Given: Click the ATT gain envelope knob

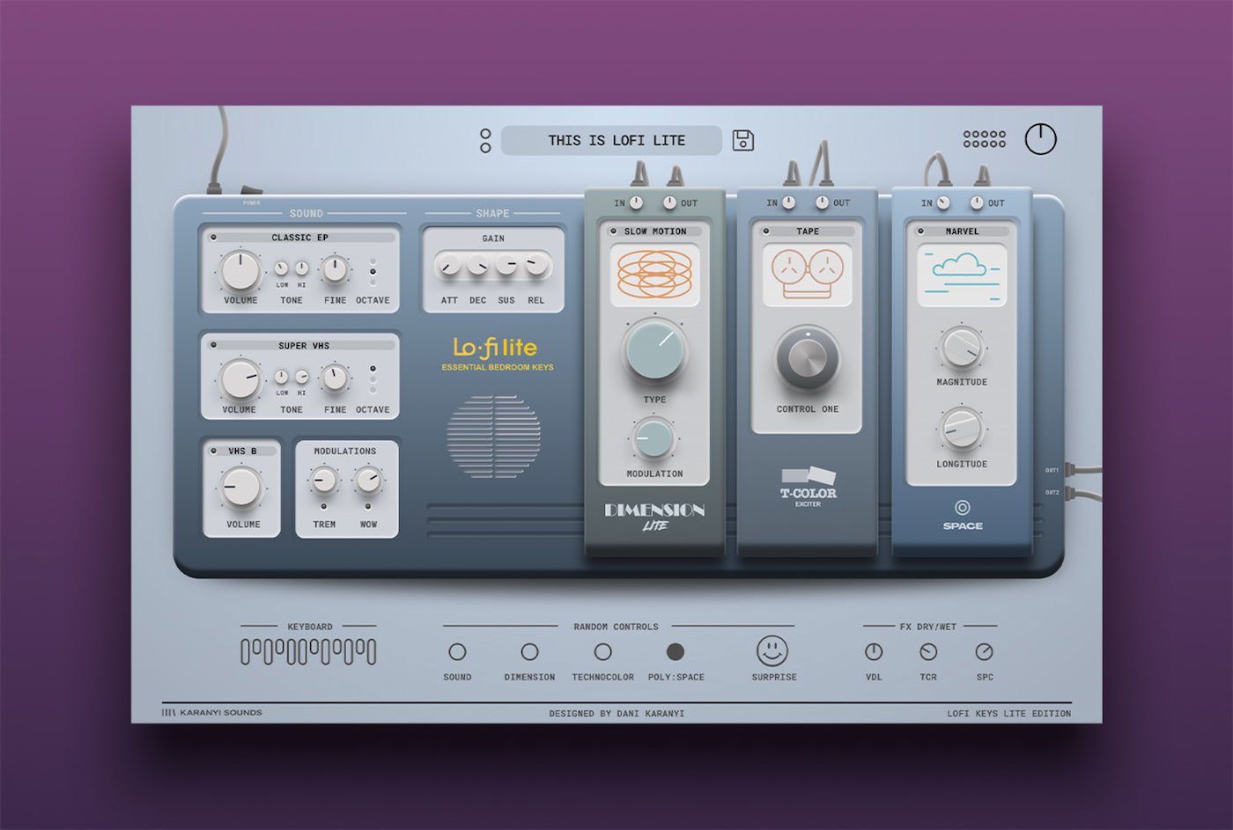Looking at the screenshot, I should click(449, 265).
